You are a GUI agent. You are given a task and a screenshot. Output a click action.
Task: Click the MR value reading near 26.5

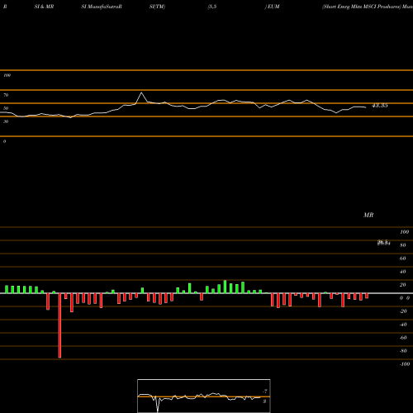point(383,243)
